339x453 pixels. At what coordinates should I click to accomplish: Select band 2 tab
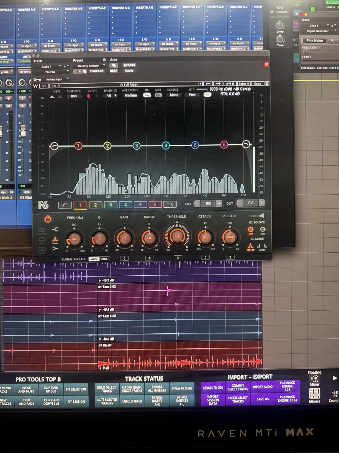pos(95,205)
